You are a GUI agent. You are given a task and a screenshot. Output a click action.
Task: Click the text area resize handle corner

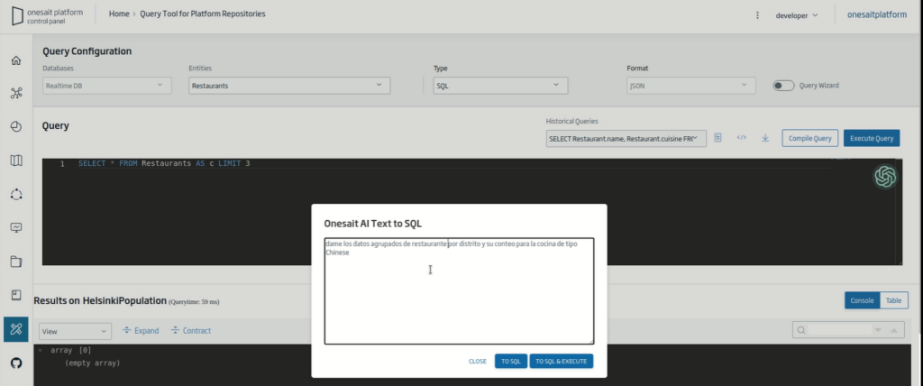(x=590, y=341)
